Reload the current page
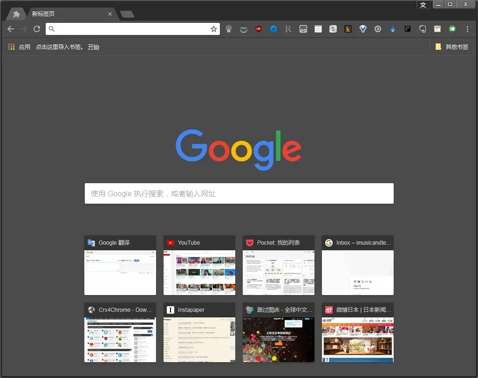This screenshot has width=478, height=378. pyautogui.click(x=37, y=29)
